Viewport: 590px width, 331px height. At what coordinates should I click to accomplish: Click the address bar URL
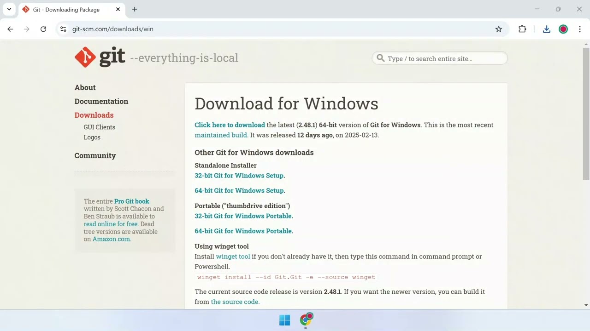point(113,29)
